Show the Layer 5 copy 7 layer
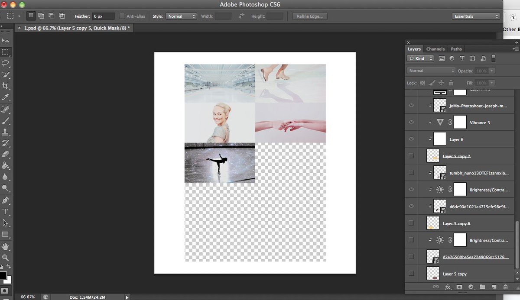520x300 pixels. point(411,156)
